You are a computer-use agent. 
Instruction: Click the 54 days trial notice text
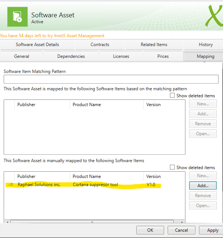click(52, 36)
